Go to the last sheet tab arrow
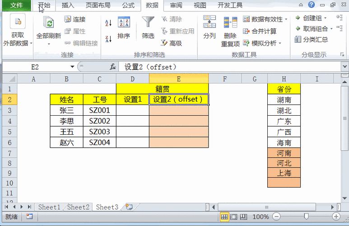Viewport: 349px width, 226px height. coord(29,207)
